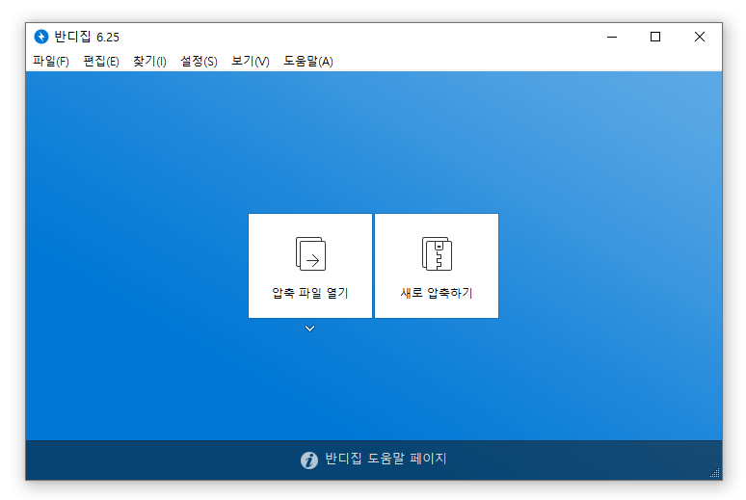This screenshot has height=500, width=746.
Task: Open the 찾기(I) menu
Action: 149,62
